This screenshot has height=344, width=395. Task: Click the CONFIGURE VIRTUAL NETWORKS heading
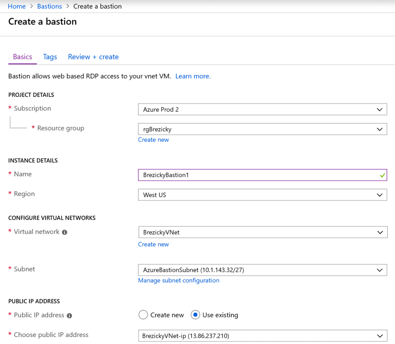coord(52,218)
